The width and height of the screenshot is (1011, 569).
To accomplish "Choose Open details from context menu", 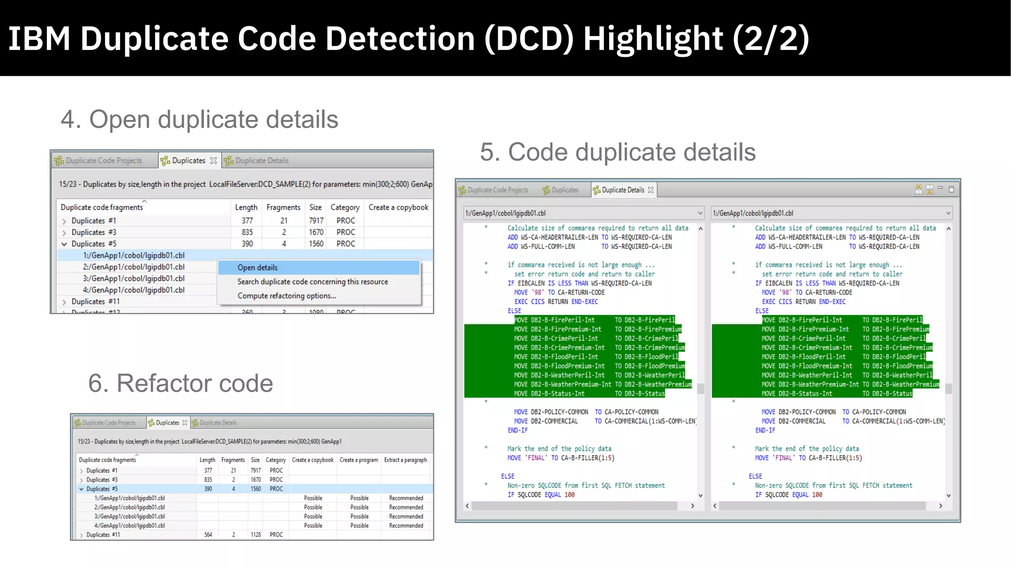I will (x=258, y=268).
